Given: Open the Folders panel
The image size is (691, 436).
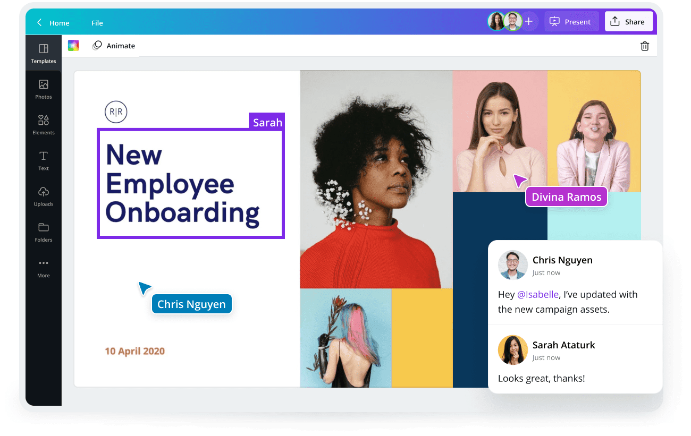Looking at the screenshot, I should click(43, 232).
